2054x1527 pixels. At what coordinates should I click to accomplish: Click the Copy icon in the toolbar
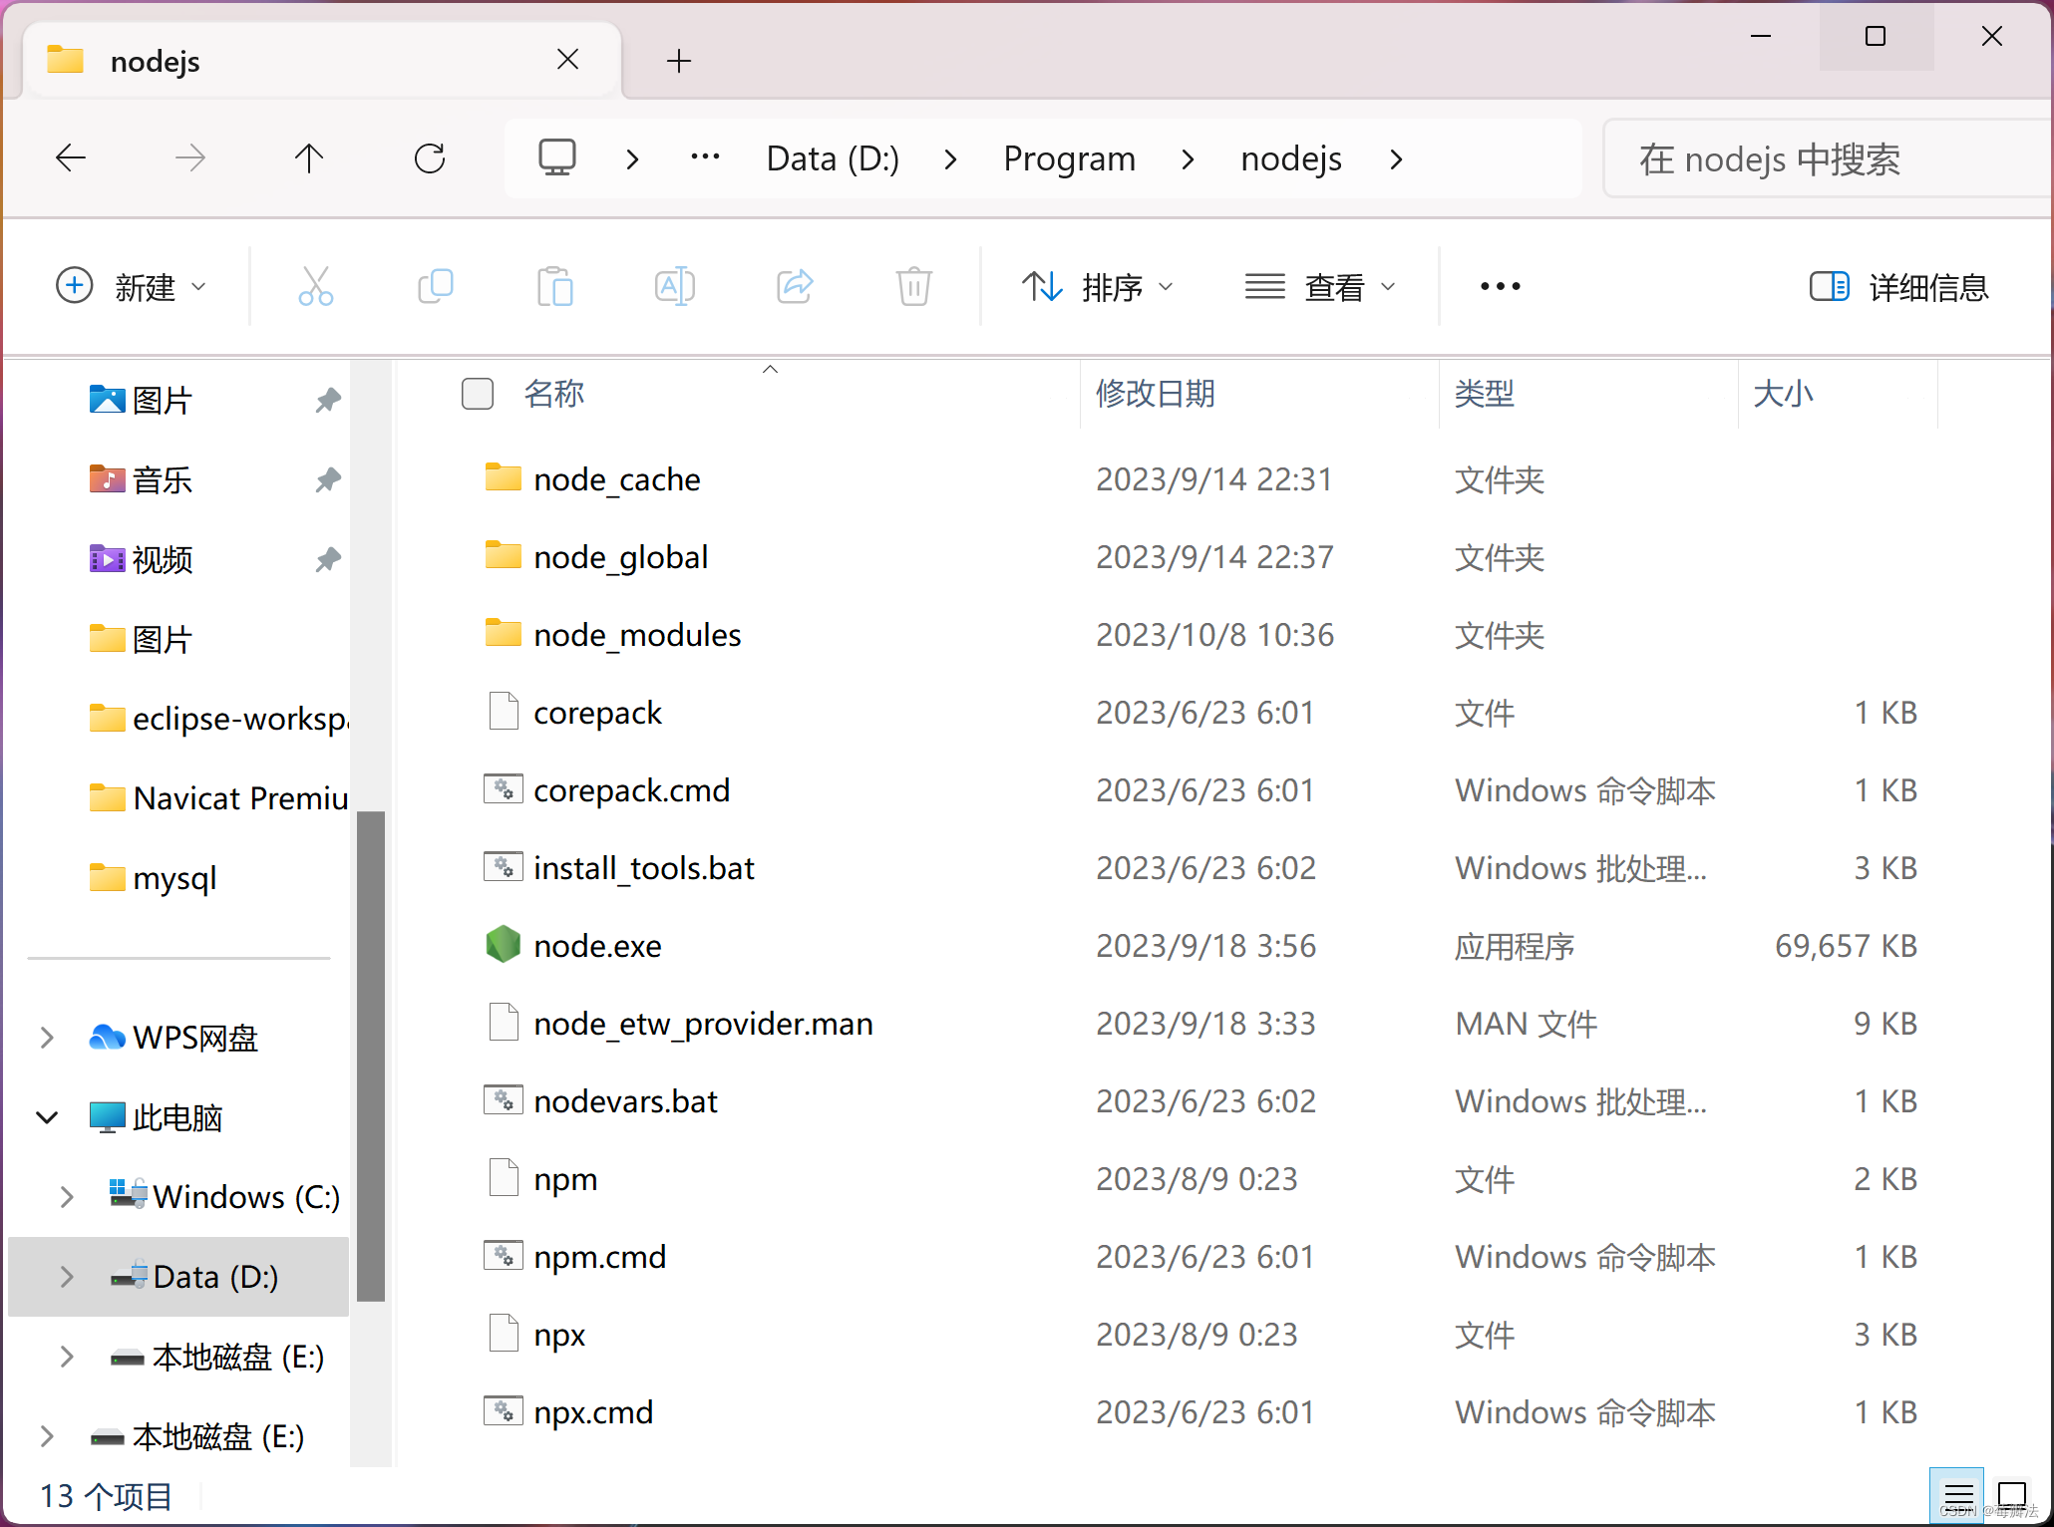(436, 286)
